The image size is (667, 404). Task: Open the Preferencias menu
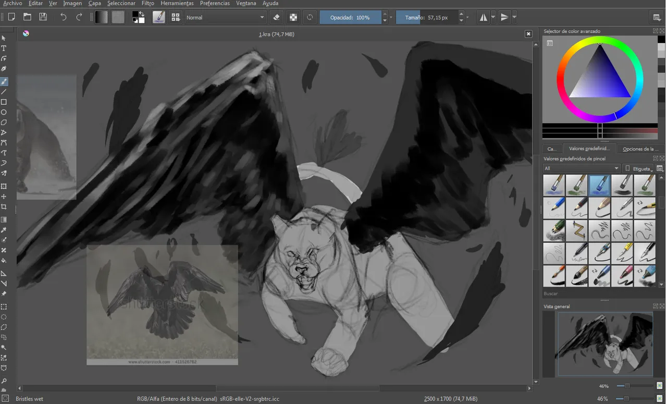pos(215,3)
